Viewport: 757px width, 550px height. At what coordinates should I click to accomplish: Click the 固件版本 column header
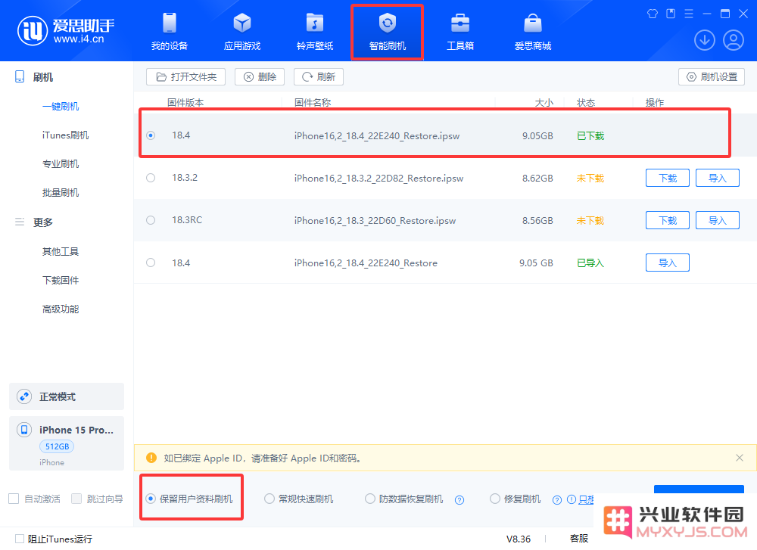(185, 102)
